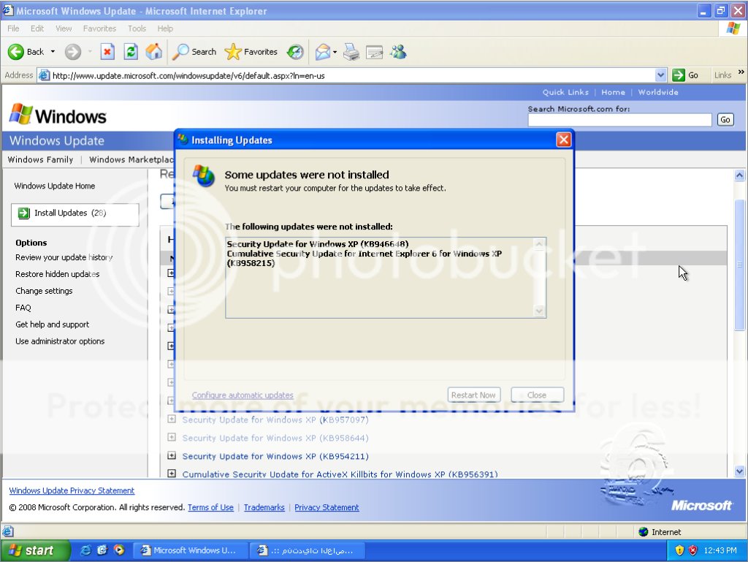Click the Stop loading toolbar icon
Image resolution: width=748 pixels, height=562 pixels.
click(x=108, y=52)
